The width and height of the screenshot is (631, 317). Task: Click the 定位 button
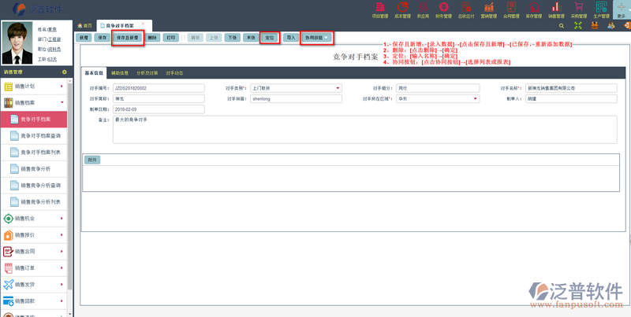click(x=269, y=38)
